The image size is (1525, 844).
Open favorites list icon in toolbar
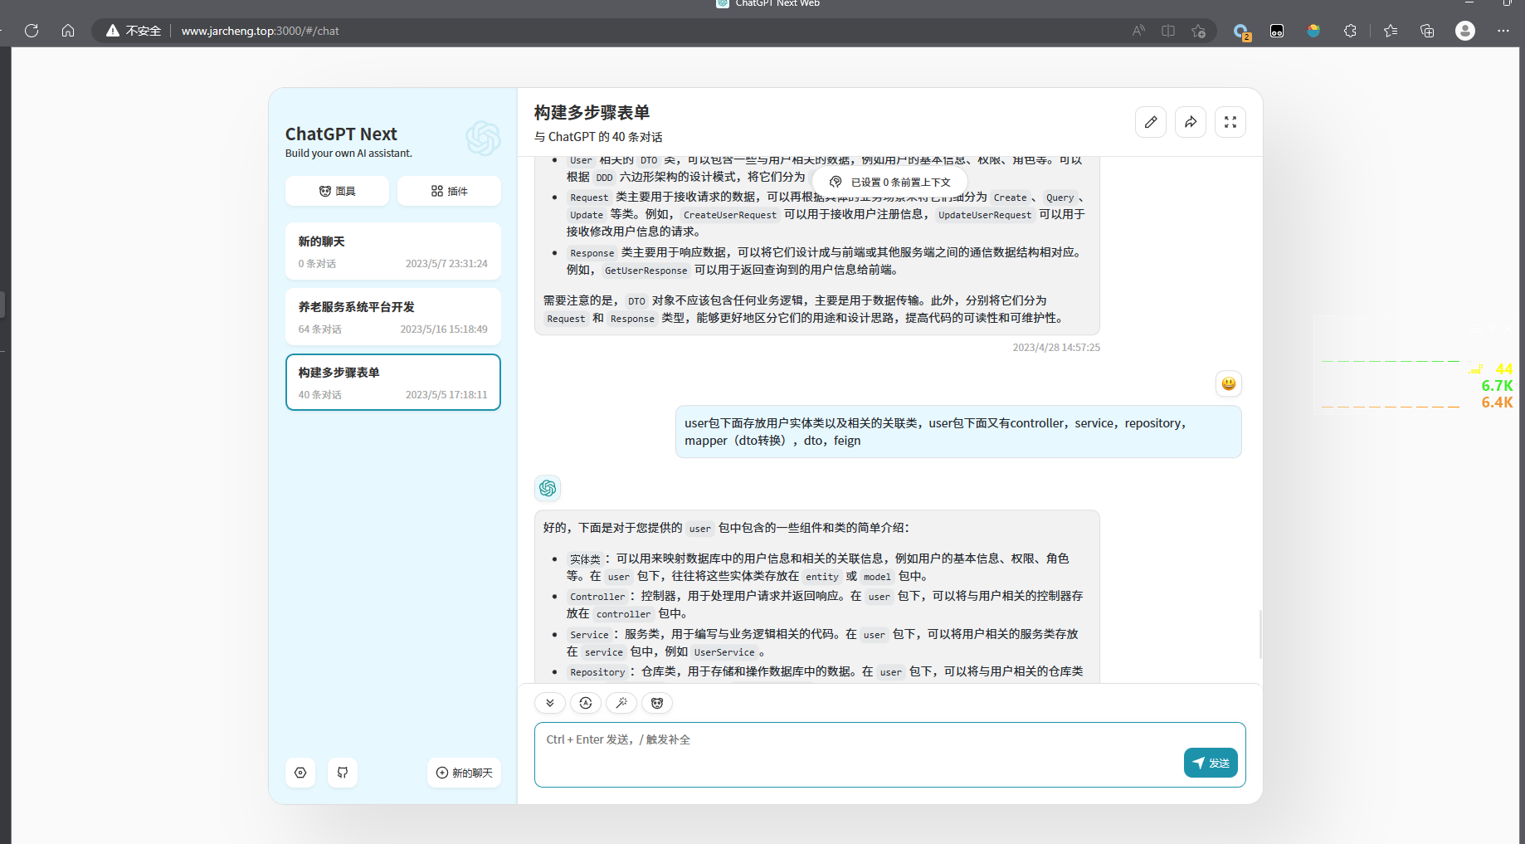pos(1391,31)
